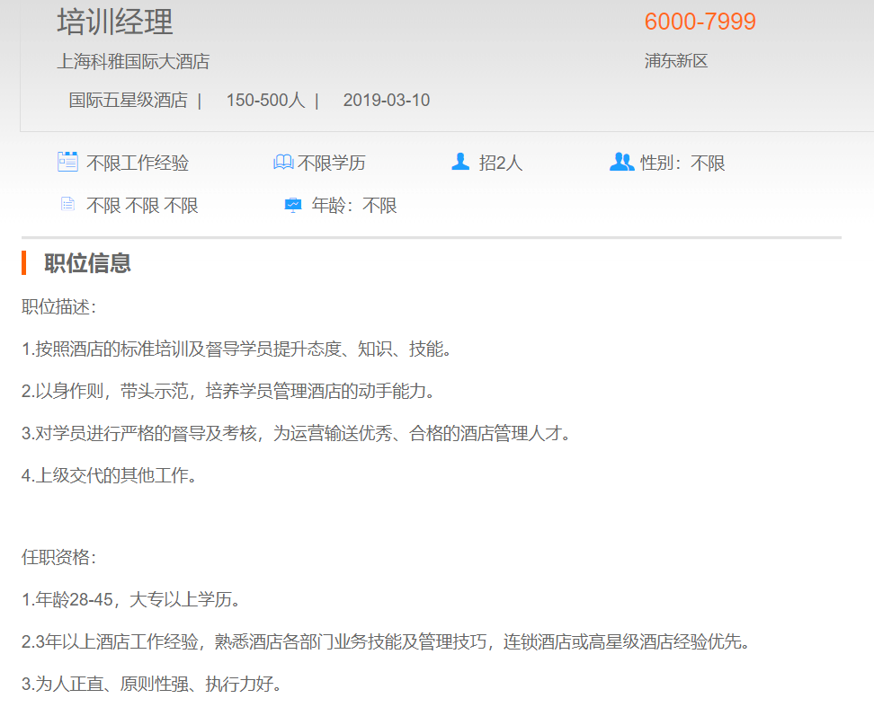
Task: Click the document icon beside 不限 不限 不限
Action: (x=67, y=205)
